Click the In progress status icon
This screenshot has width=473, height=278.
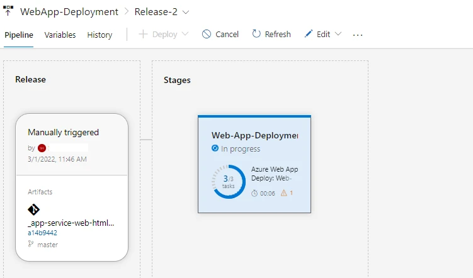(x=215, y=149)
